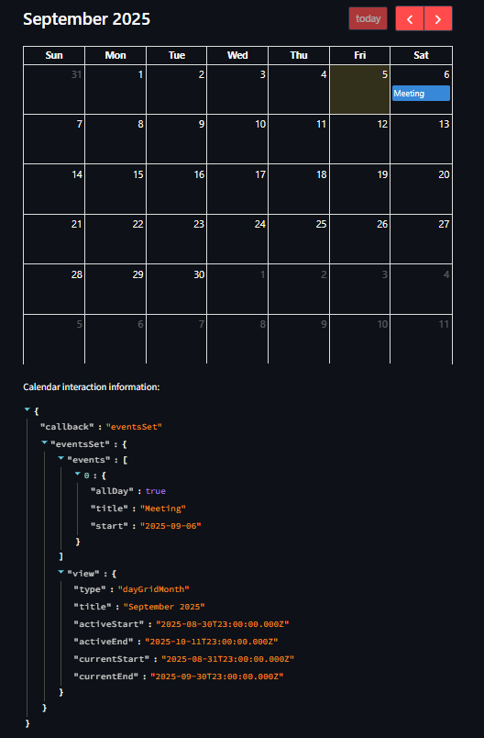484x738 pixels.
Task: Go to the next month
Action: coord(438,19)
